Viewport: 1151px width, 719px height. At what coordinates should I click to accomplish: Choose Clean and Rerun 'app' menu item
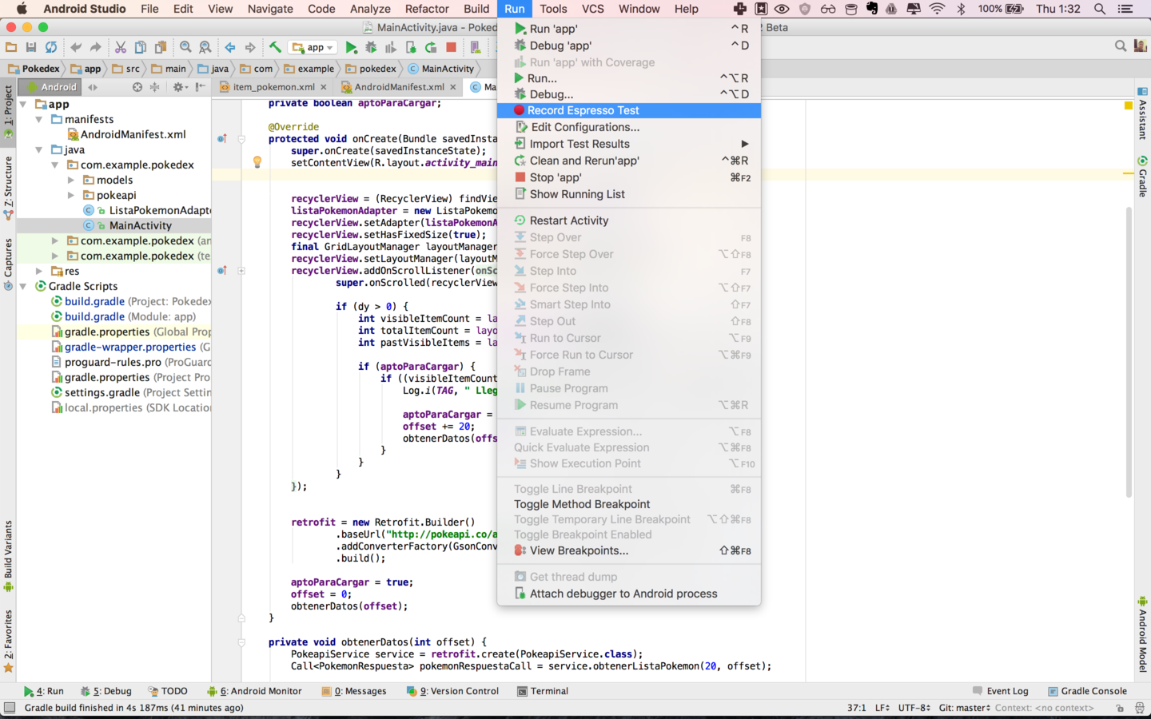tap(629, 161)
